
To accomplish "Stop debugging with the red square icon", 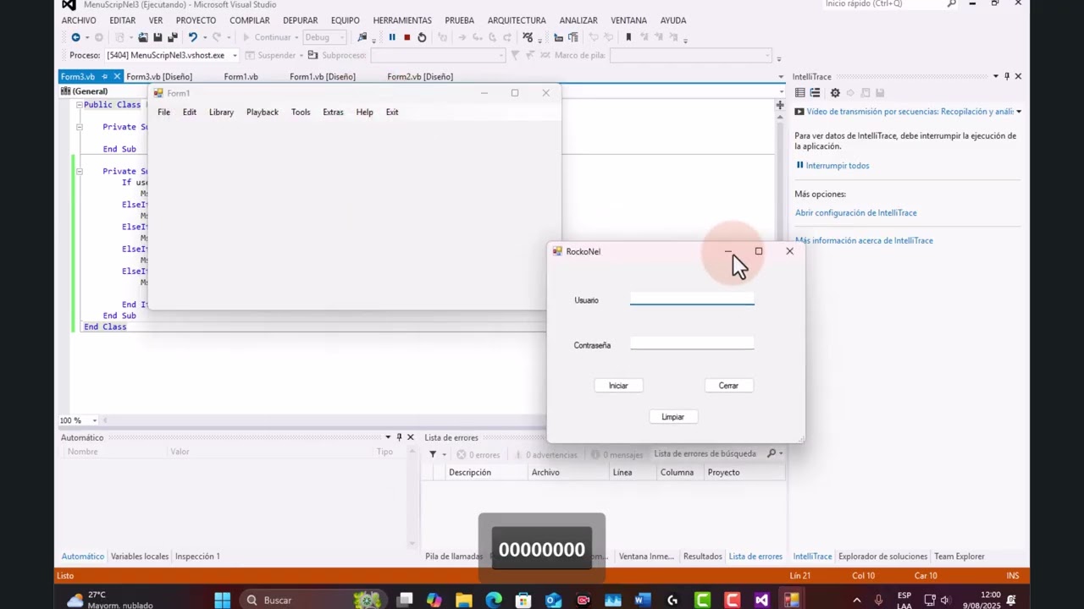I will coord(406,37).
